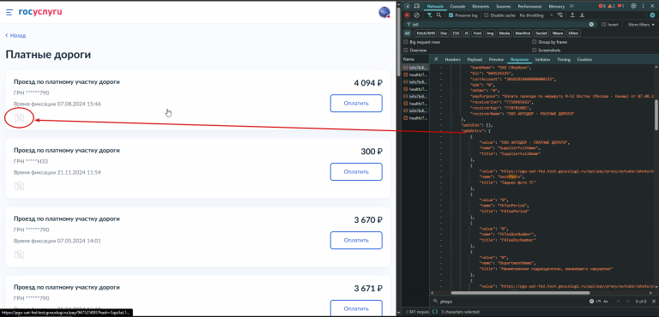
Task: Clear the network log
Action: (417, 15)
